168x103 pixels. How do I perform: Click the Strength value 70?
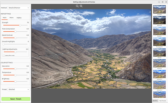click(x=28, y=23)
